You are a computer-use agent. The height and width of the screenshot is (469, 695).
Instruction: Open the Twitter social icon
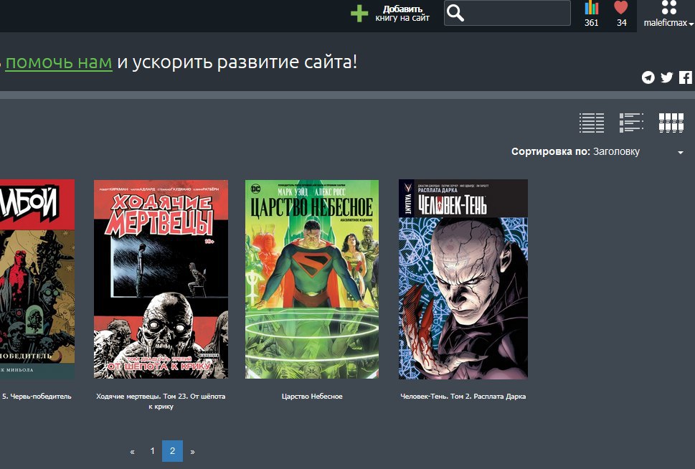(666, 77)
